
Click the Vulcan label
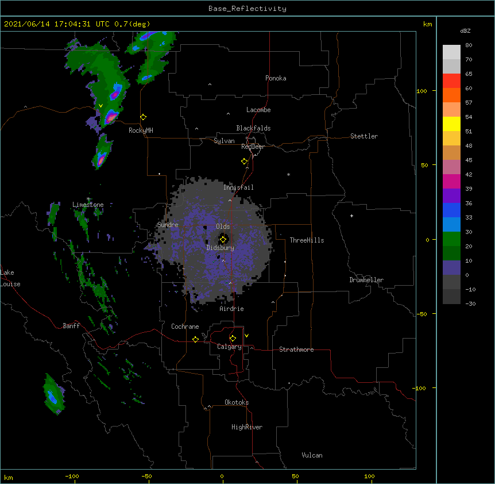click(312, 455)
